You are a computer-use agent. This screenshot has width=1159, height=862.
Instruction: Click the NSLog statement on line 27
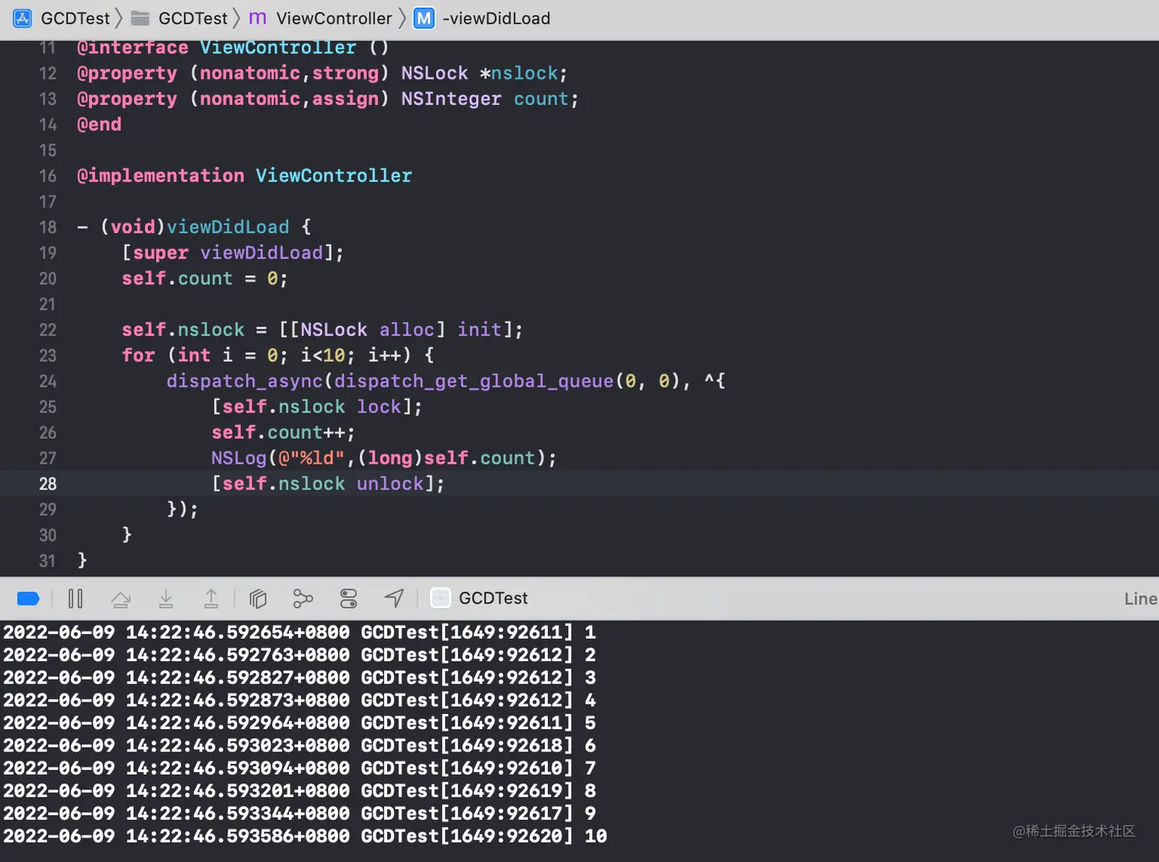point(384,458)
